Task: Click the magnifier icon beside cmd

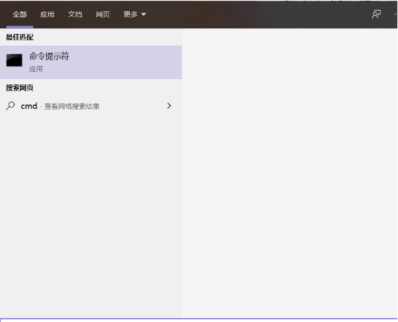Action: tap(11, 106)
